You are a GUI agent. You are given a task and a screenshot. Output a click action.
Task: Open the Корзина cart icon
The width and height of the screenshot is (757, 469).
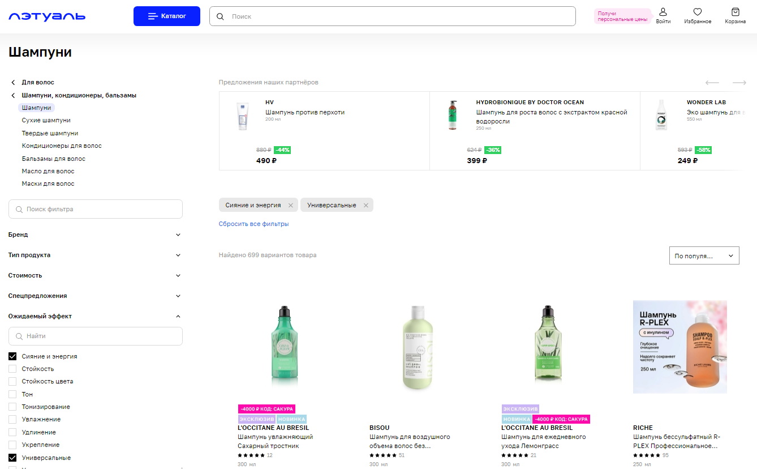coord(736,12)
